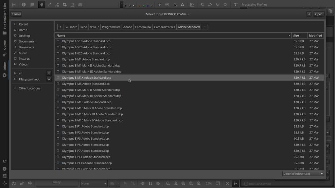The height and width of the screenshot is (188, 335).
Task: Click the before/after view icon
Action: coord(32,5)
